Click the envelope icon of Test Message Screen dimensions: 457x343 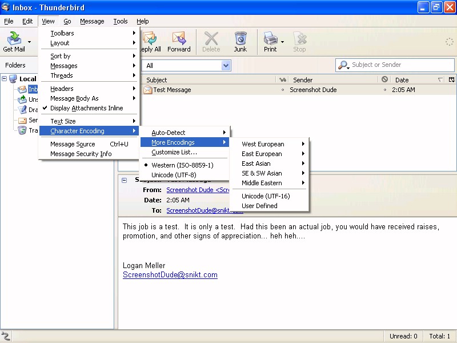pyautogui.click(x=148, y=90)
